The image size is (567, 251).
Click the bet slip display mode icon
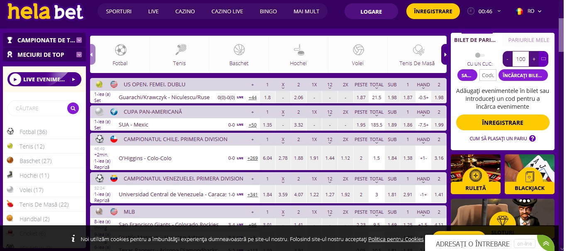[x=543, y=59]
